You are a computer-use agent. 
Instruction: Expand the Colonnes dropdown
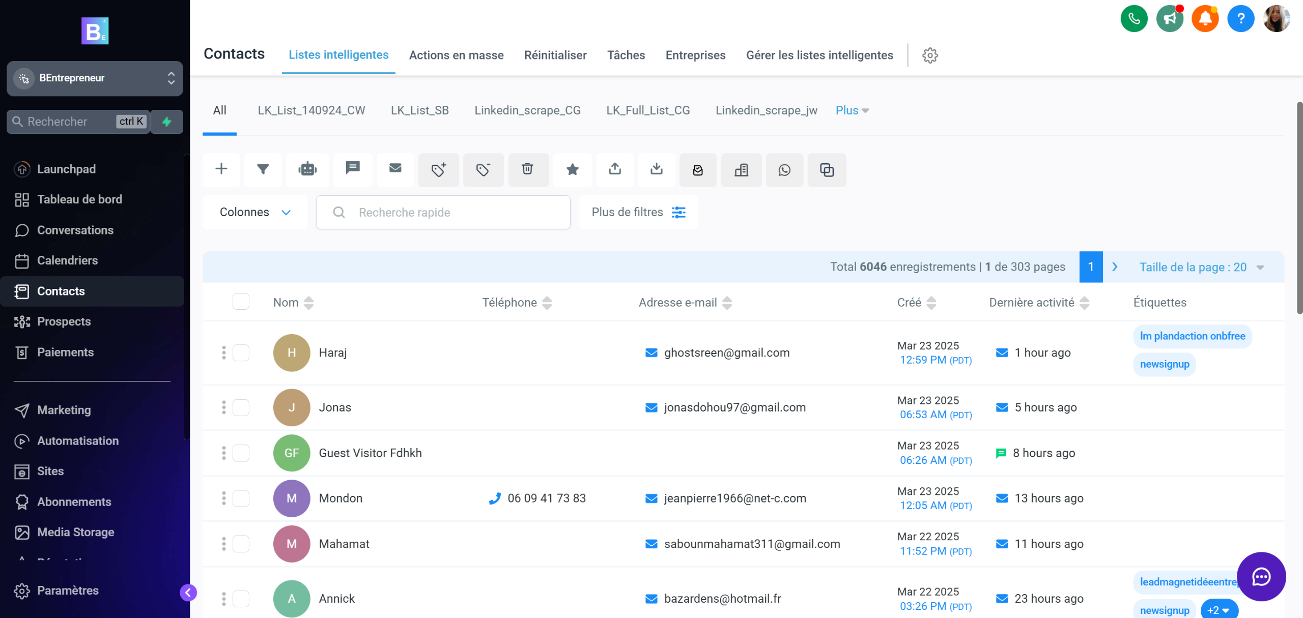point(255,212)
